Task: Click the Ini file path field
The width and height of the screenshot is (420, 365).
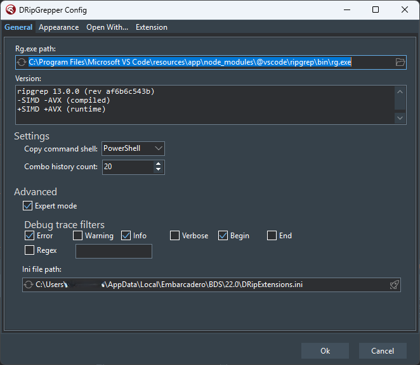Action: pos(211,285)
